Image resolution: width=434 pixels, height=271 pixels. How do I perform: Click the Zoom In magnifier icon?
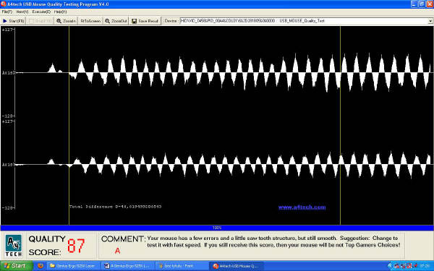[59, 21]
